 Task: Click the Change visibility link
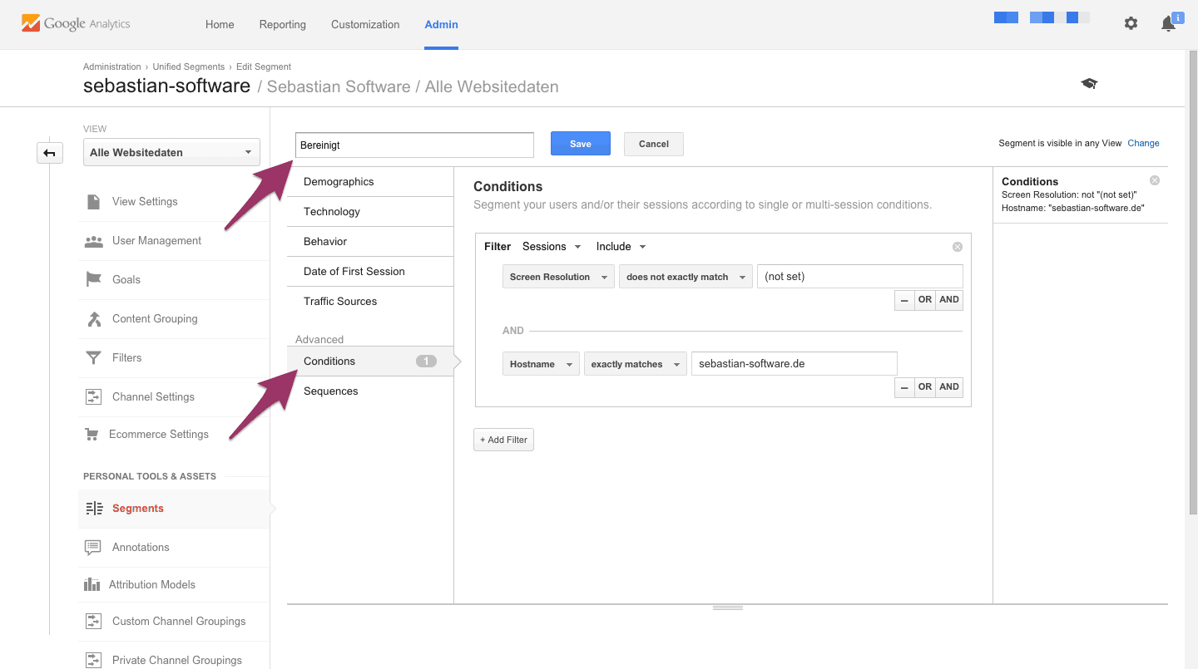click(x=1143, y=143)
